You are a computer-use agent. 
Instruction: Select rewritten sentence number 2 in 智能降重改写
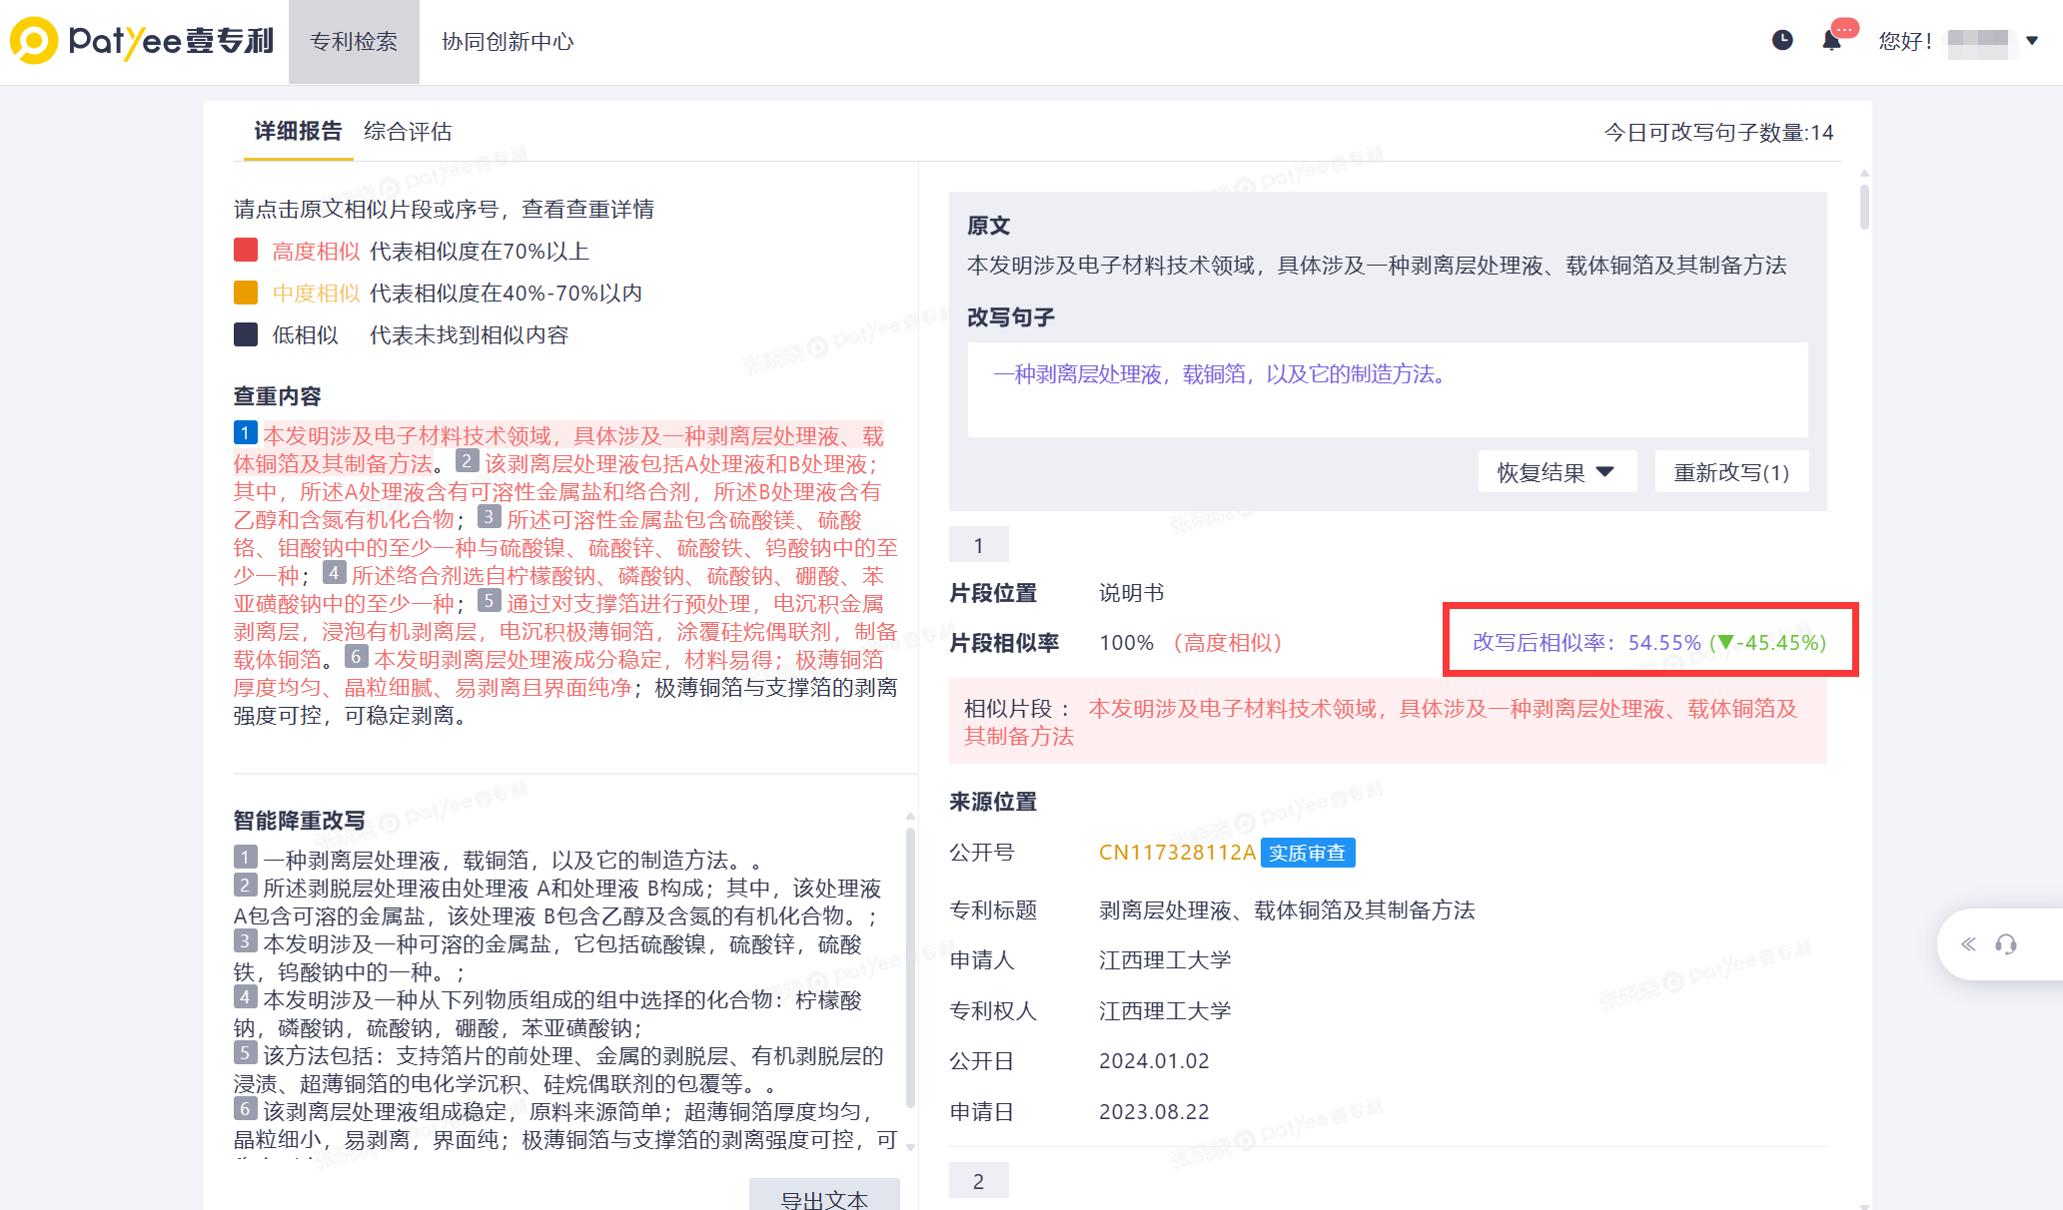pyautogui.click(x=246, y=886)
